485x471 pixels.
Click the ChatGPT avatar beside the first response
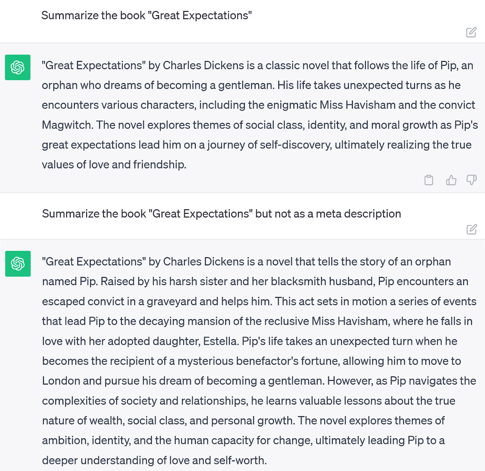(x=18, y=67)
